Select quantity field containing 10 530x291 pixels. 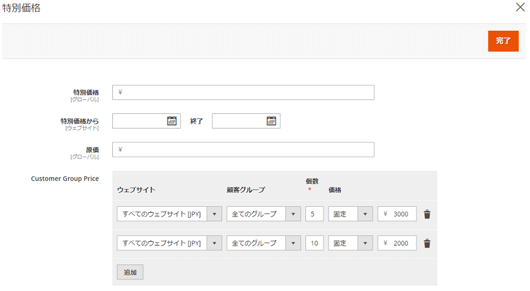click(x=314, y=243)
